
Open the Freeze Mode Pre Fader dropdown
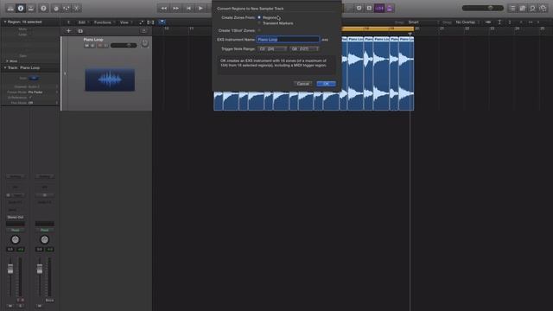[43, 92]
